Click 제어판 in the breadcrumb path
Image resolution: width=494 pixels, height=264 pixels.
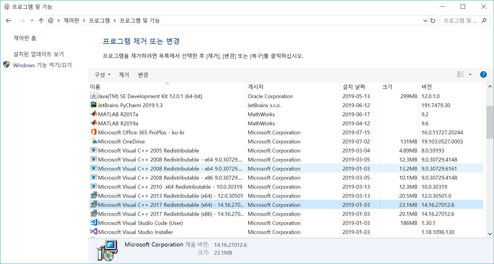(71, 20)
